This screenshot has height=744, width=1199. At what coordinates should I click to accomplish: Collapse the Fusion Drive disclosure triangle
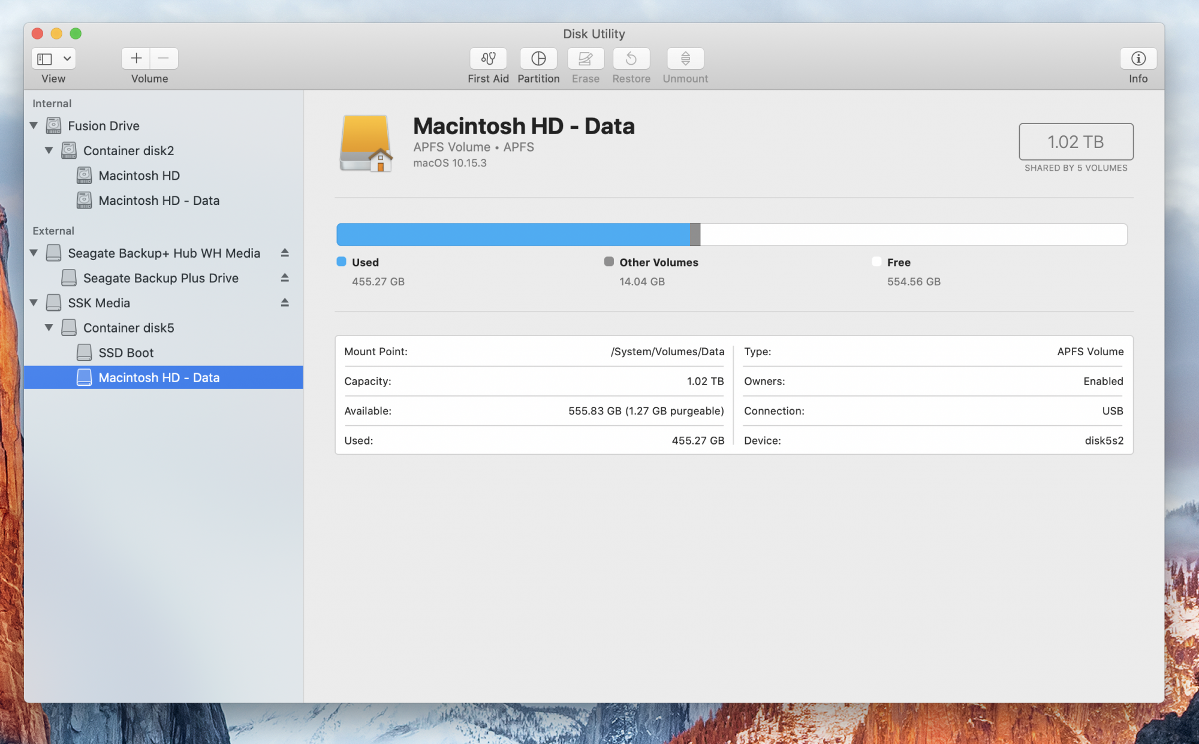(34, 126)
